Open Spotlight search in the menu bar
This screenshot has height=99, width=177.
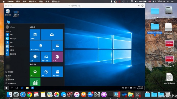[x=168, y=2]
